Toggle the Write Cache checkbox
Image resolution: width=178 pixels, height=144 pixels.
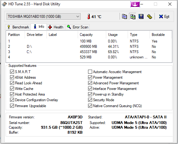(12, 89)
